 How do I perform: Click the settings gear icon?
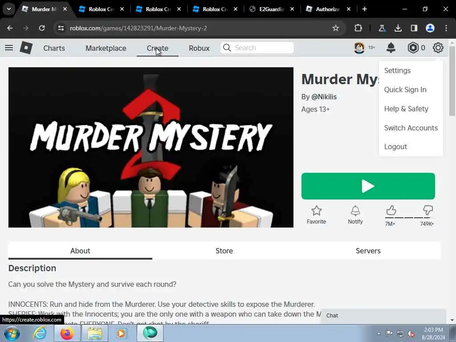pyautogui.click(x=438, y=48)
